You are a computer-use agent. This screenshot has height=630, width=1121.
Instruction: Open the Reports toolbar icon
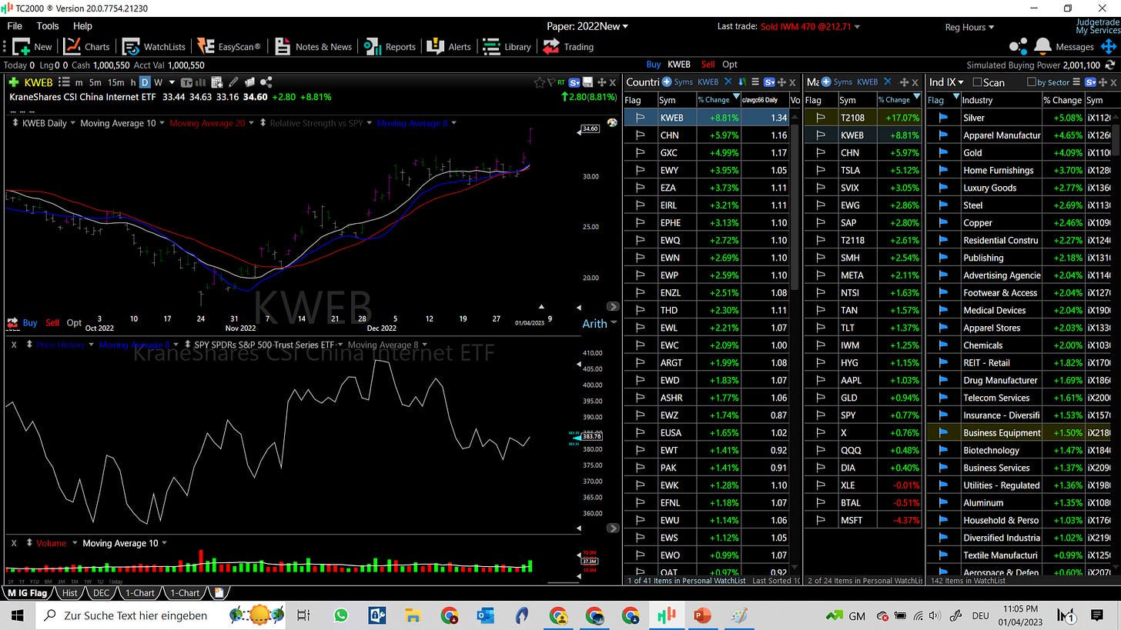click(390, 46)
